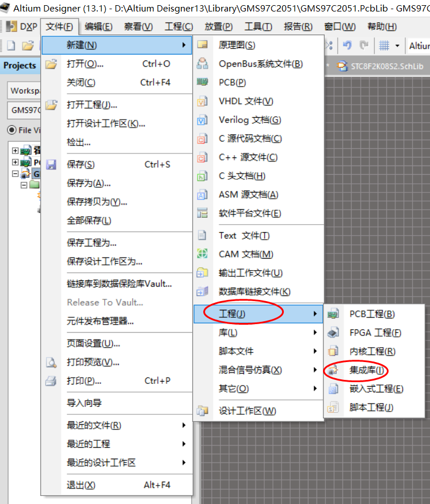
Task: Expand the 库(L) submenu
Action: click(x=258, y=332)
